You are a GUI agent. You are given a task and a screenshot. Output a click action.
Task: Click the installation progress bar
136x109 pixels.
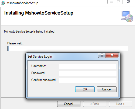(x=68, y=48)
